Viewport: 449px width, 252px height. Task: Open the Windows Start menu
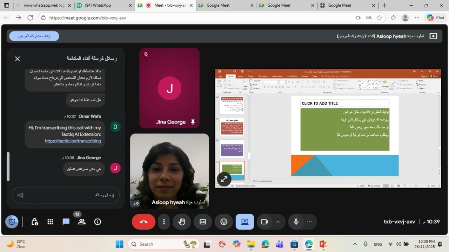(x=119, y=244)
